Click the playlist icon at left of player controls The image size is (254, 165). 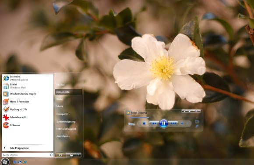point(132,124)
